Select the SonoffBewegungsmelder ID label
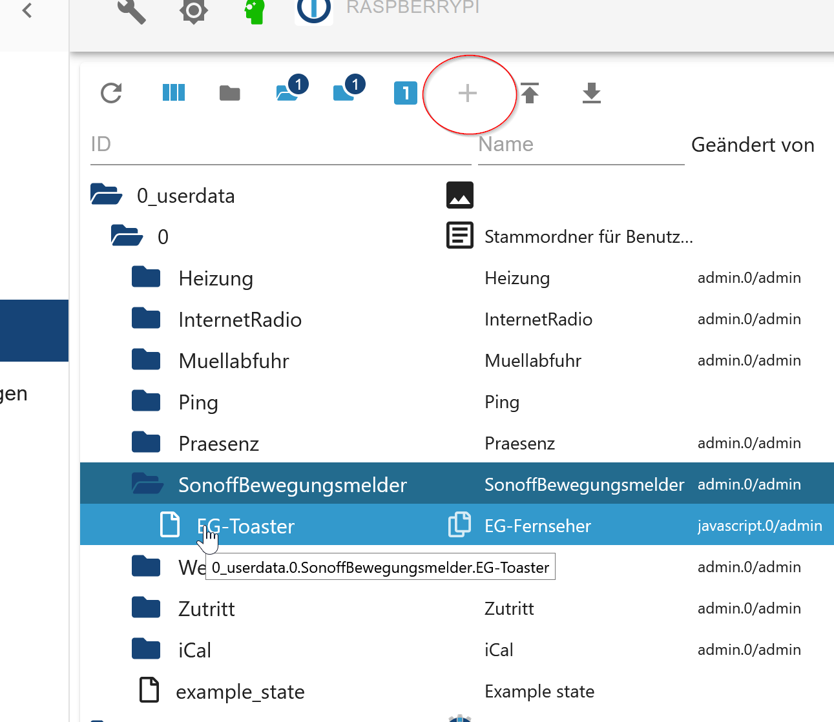Image resolution: width=834 pixels, height=722 pixels. (293, 485)
